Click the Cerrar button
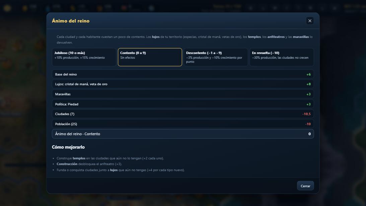The image size is (366, 206). 305,186
